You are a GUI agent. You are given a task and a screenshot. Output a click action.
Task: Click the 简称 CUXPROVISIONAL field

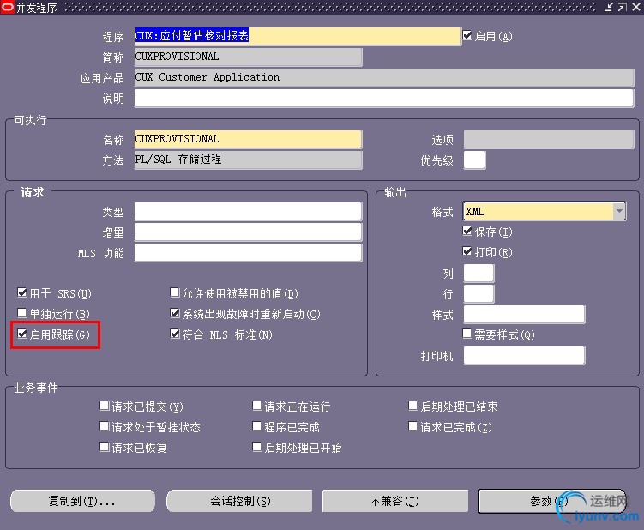248,57
